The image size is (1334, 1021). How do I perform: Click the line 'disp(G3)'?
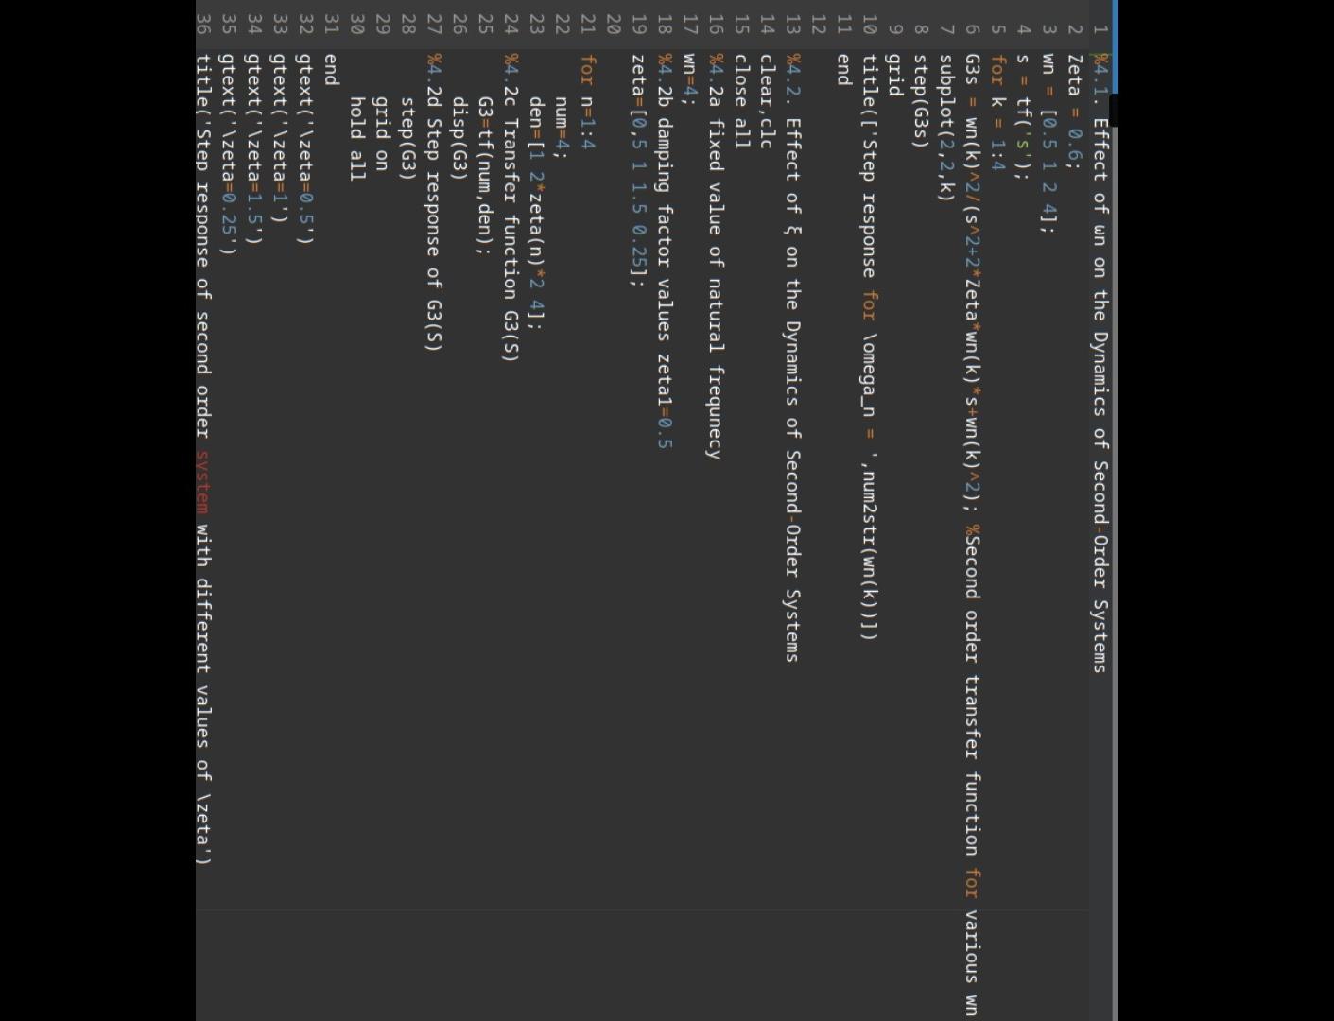click(460, 137)
